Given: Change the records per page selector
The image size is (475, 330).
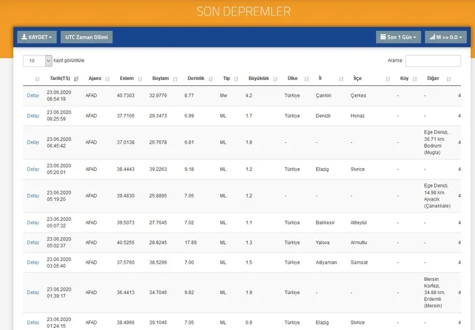Looking at the screenshot, I should coord(38,60).
